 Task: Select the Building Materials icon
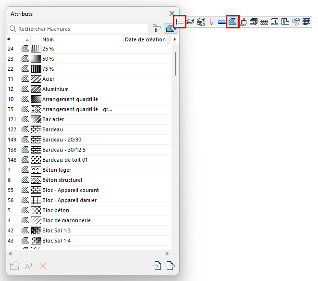pyautogui.click(x=254, y=22)
